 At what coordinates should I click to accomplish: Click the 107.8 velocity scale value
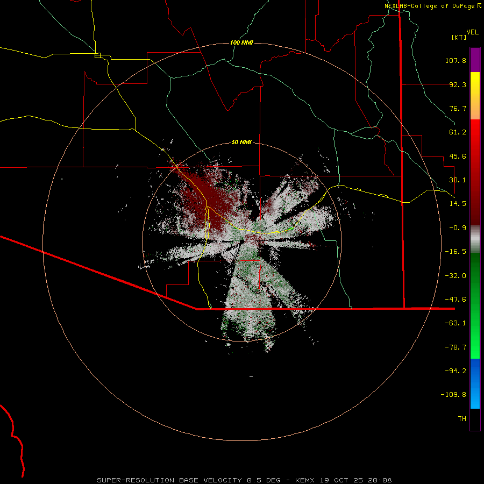(455, 60)
